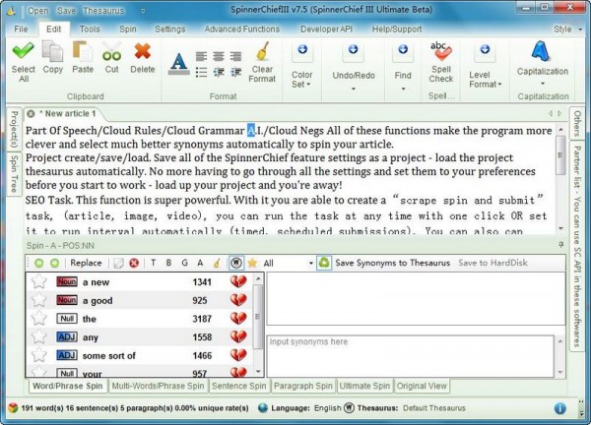Click the cube icon in status bar

click(13, 408)
